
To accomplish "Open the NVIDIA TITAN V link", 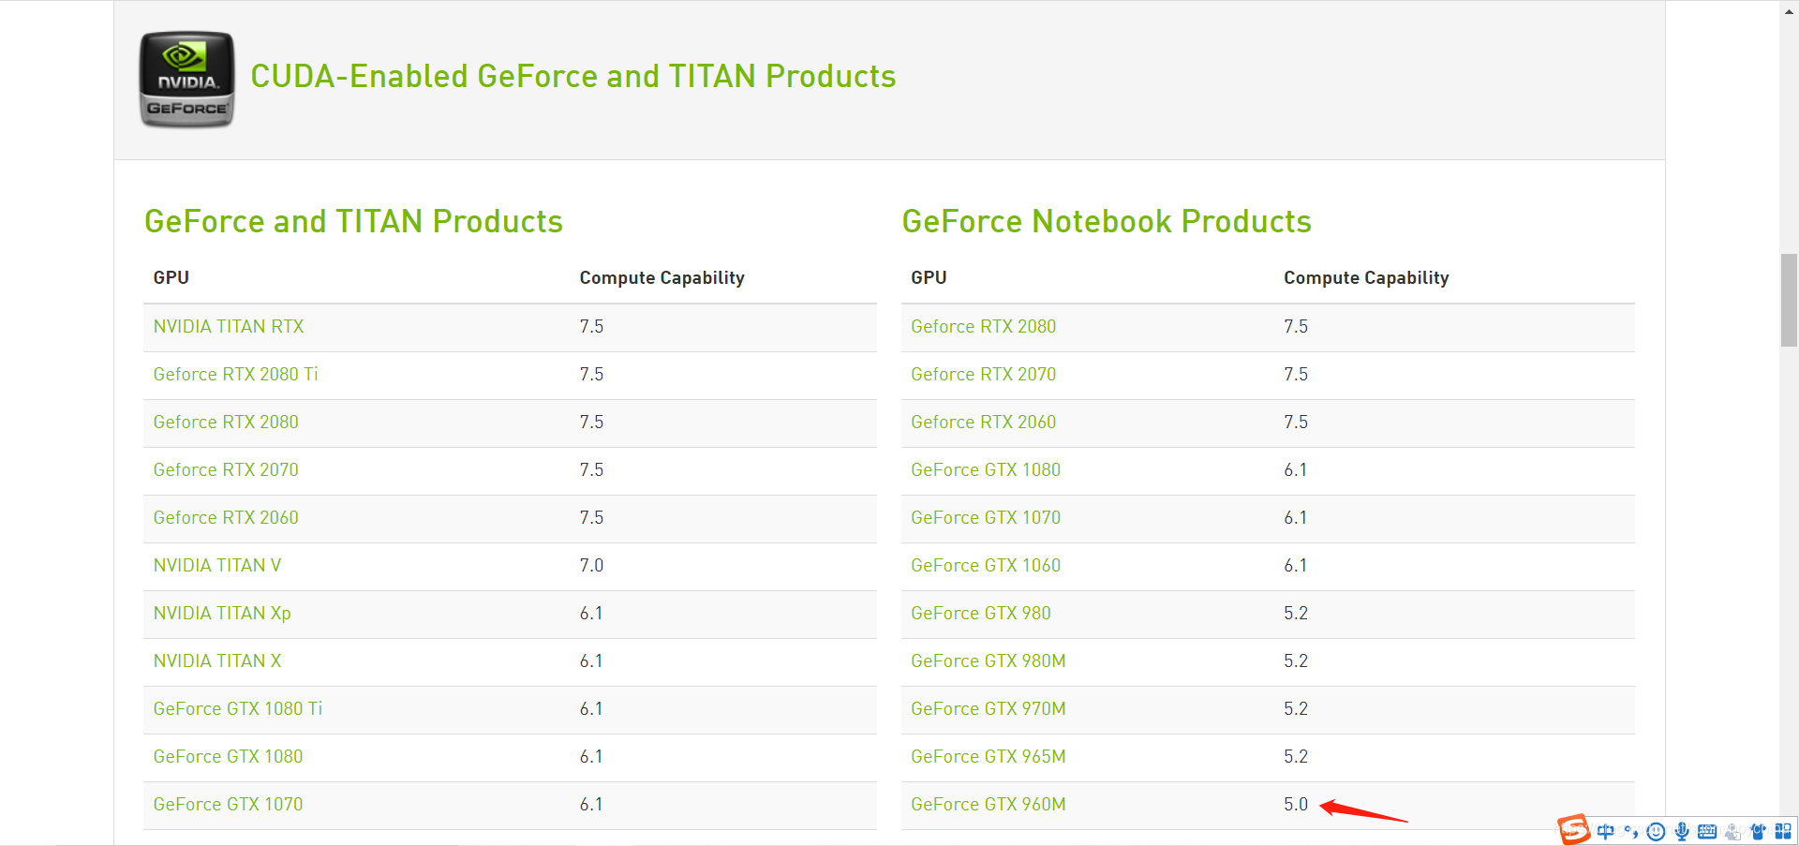I will click(x=217, y=566).
